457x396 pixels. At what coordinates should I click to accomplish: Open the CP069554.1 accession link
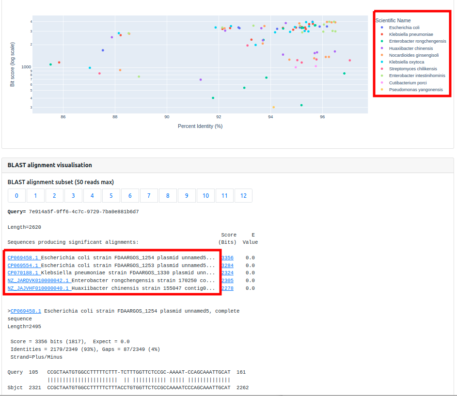tap(23, 266)
